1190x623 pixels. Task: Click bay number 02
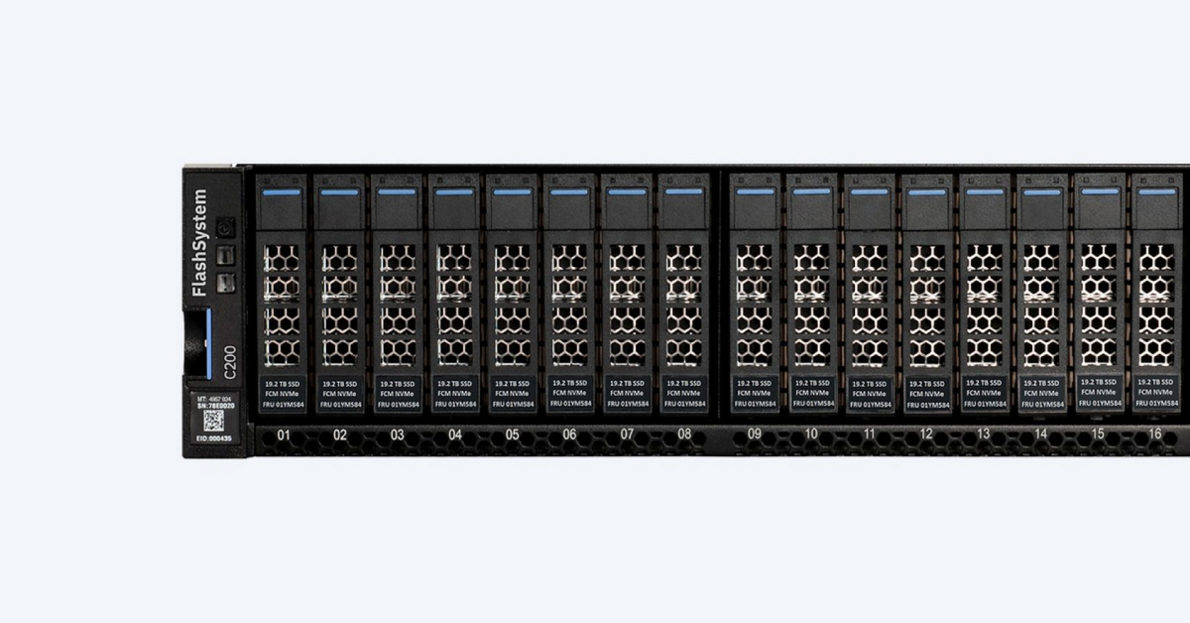click(x=340, y=435)
